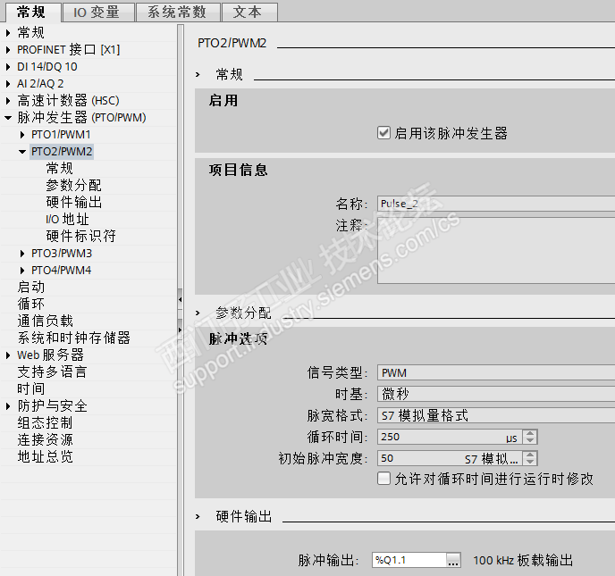Open the 时基 微秒 dropdown
The width and height of the screenshot is (615, 576).
click(x=496, y=394)
